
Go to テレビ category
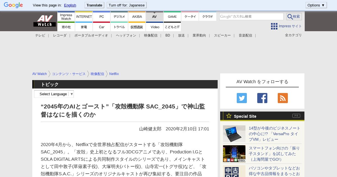(40, 35)
